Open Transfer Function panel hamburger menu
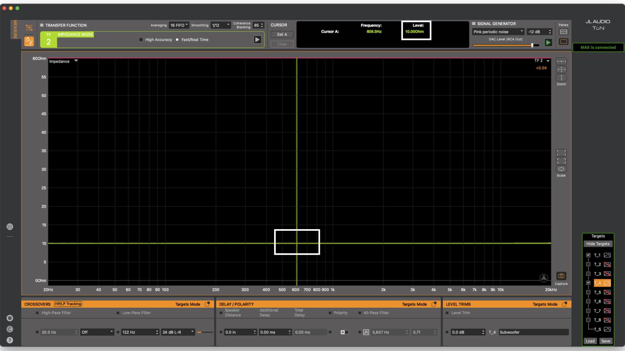The width and height of the screenshot is (625, 351). (42, 25)
